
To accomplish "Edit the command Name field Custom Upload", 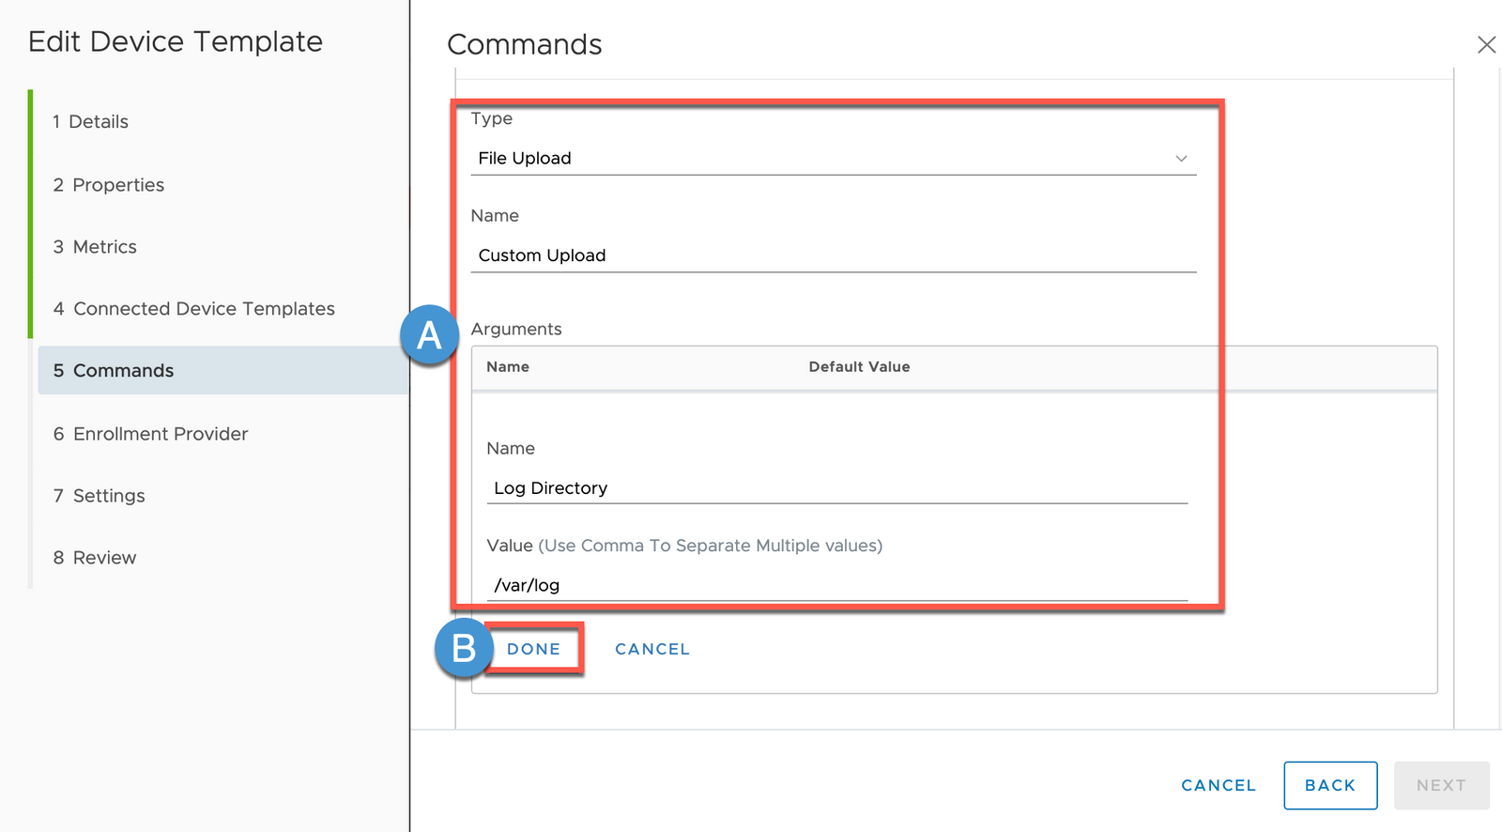I will tap(833, 255).
